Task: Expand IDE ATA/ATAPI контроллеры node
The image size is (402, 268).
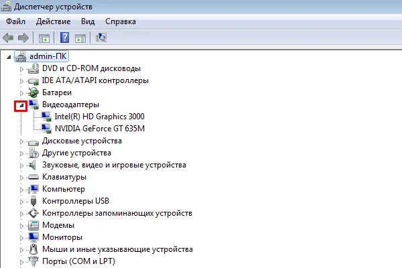Action: coord(21,81)
